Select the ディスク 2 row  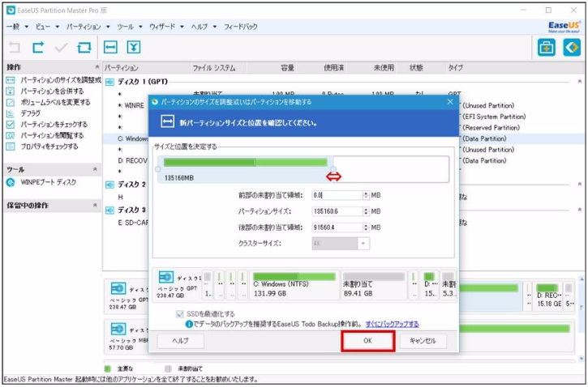[132, 185]
